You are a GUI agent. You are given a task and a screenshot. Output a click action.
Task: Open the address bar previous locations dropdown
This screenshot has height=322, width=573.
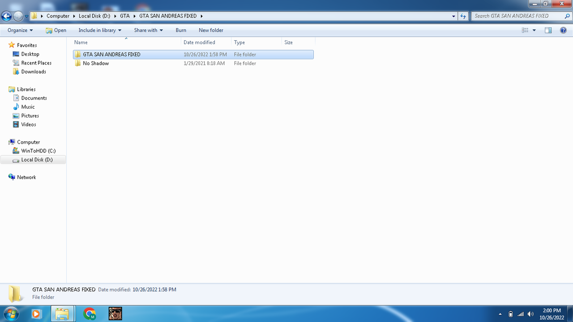(x=454, y=16)
